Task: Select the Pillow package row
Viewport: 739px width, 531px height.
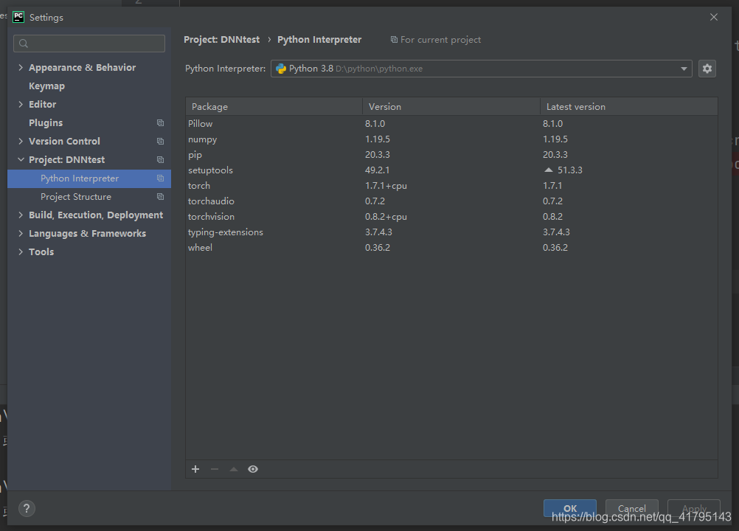Action: click(451, 123)
